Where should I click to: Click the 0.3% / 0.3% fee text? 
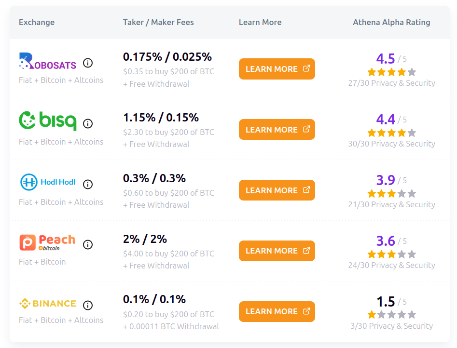(154, 178)
